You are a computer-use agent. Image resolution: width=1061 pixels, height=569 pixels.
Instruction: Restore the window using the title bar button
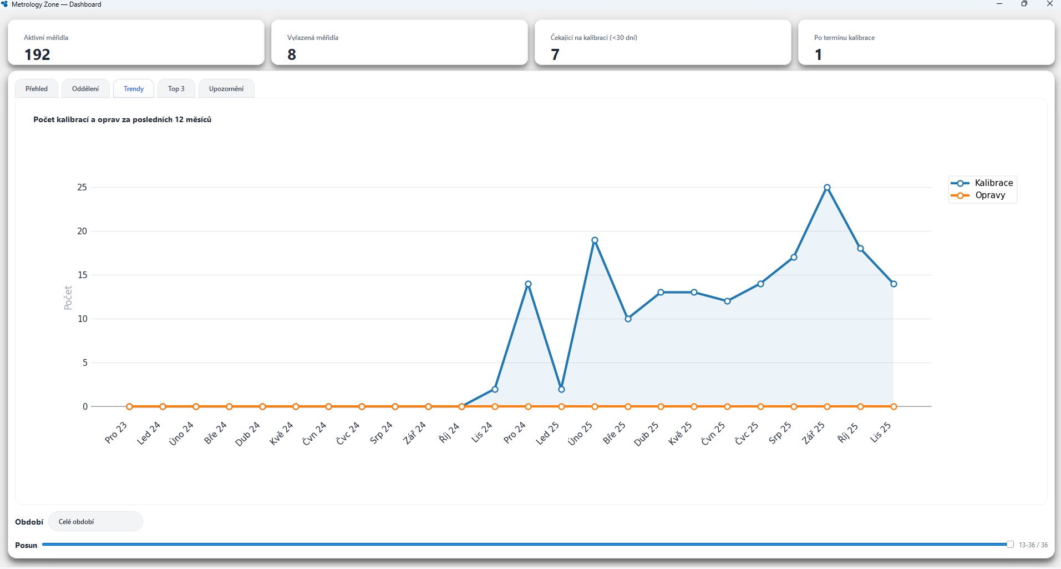[x=1024, y=4]
